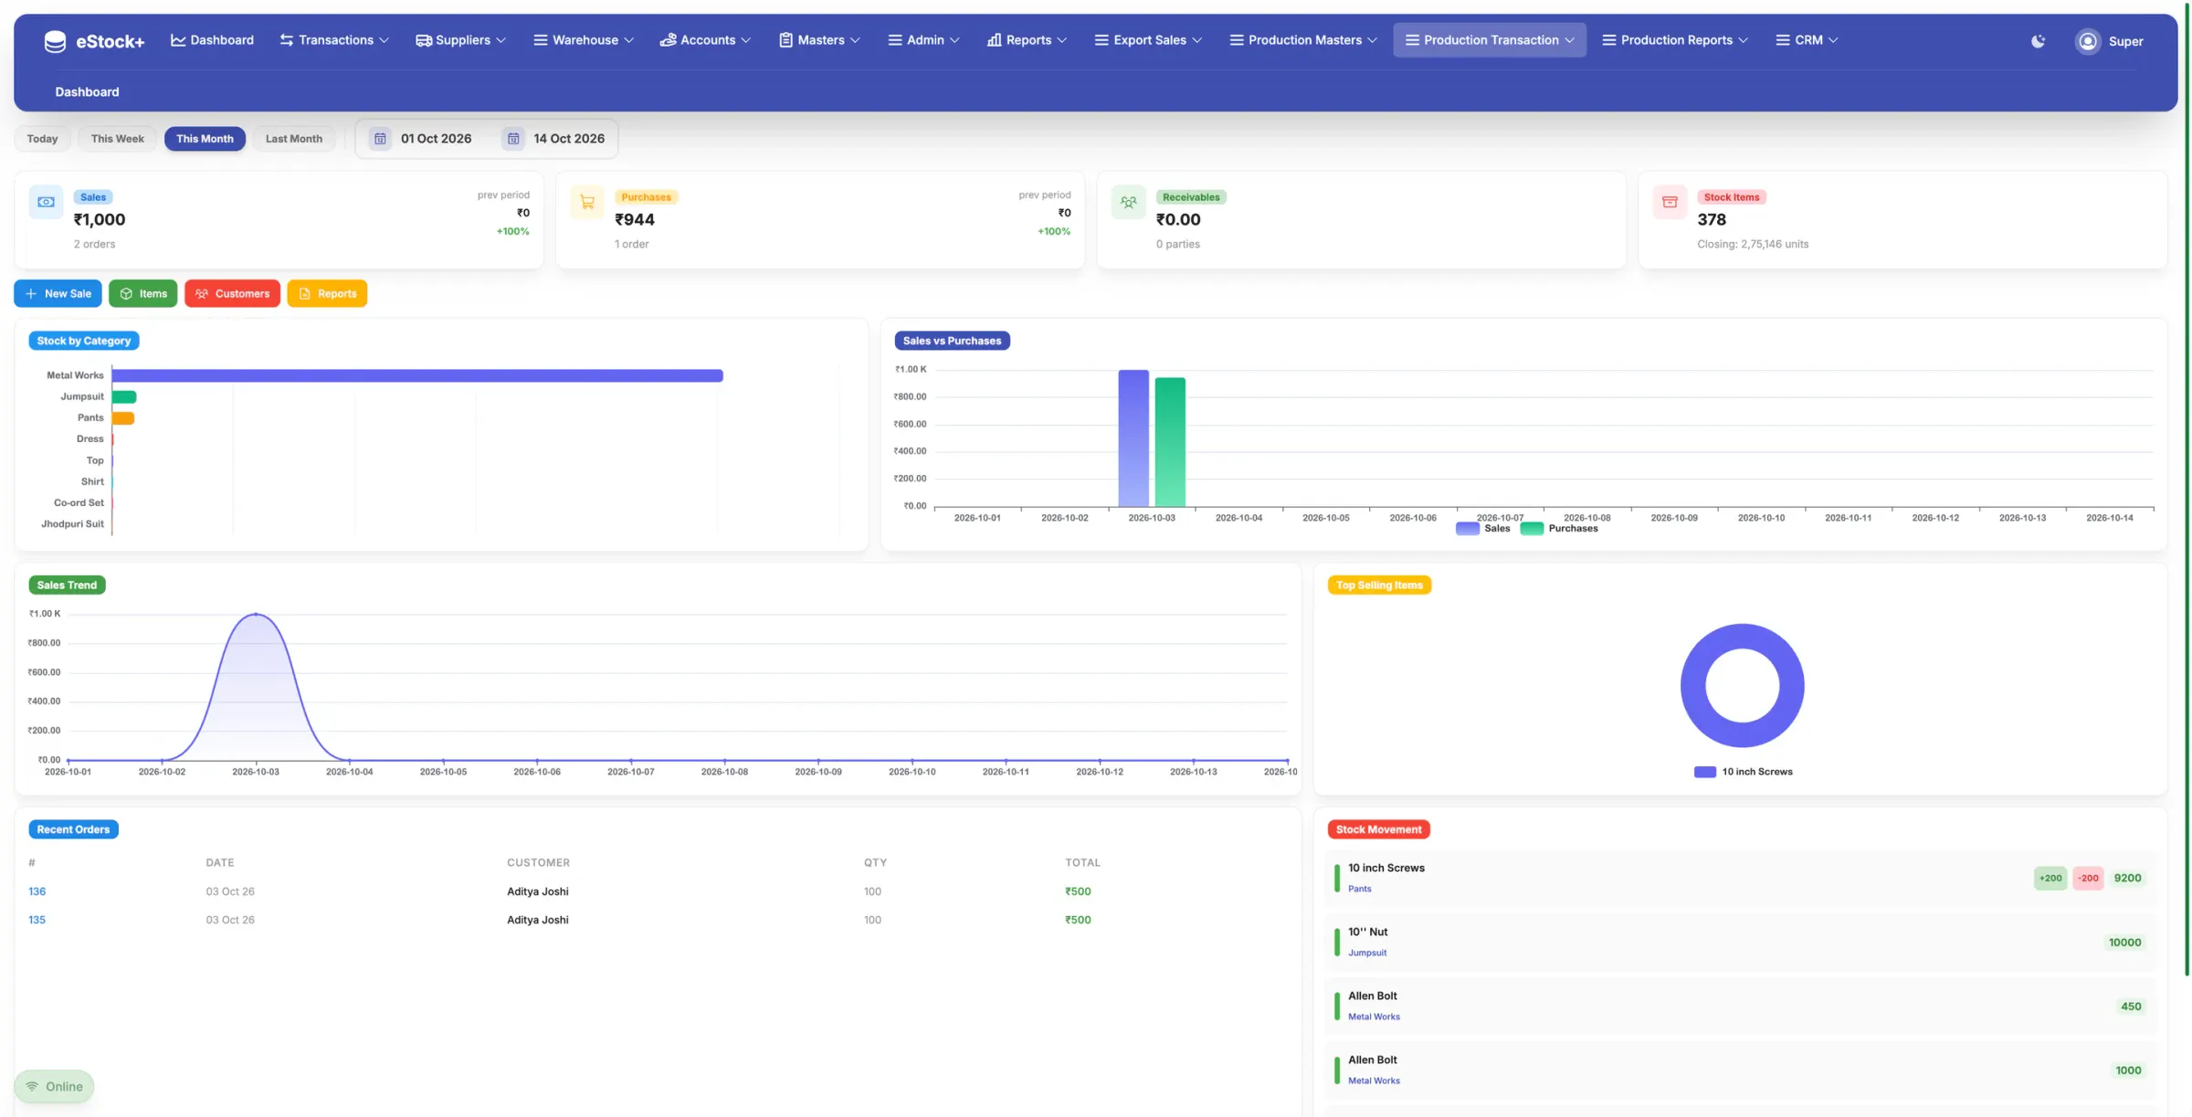Expand the Export Sales chevron

(x=1196, y=41)
